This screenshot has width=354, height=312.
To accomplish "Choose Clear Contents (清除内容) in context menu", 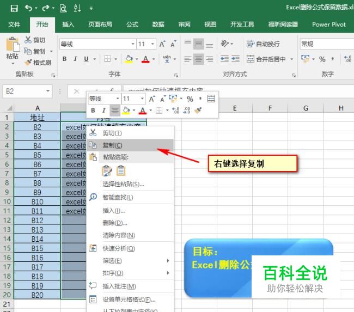I will 130,235.
